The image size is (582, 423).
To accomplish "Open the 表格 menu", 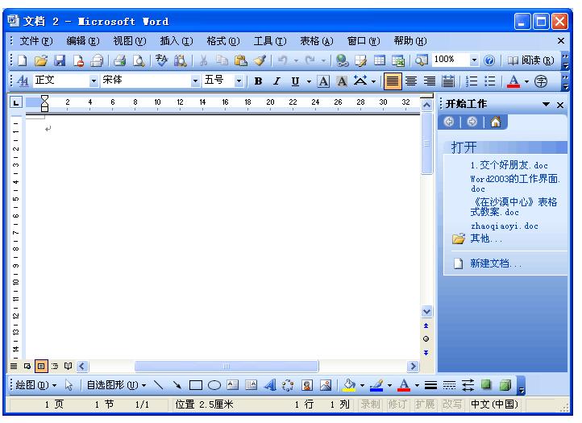I will (x=317, y=41).
